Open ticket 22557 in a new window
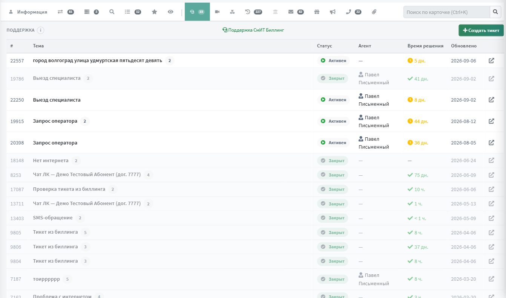Image resolution: width=506 pixels, height=298 pixels. click(491, 61)
